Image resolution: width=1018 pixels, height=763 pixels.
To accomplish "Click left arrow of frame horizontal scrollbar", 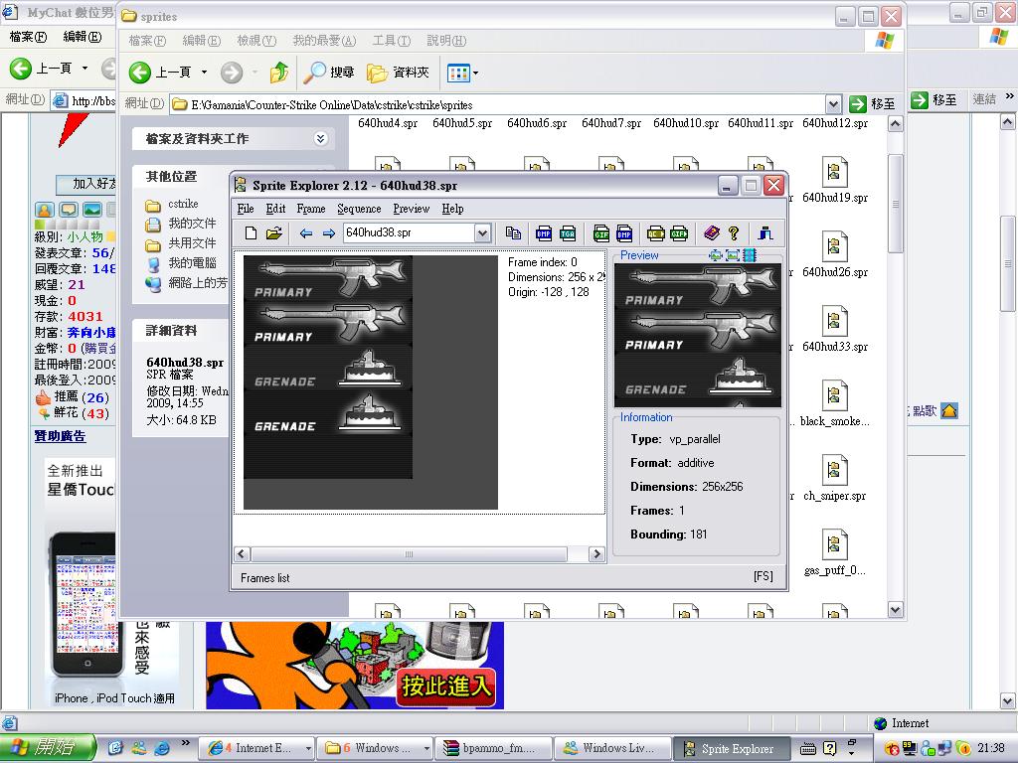I will 242,554.
